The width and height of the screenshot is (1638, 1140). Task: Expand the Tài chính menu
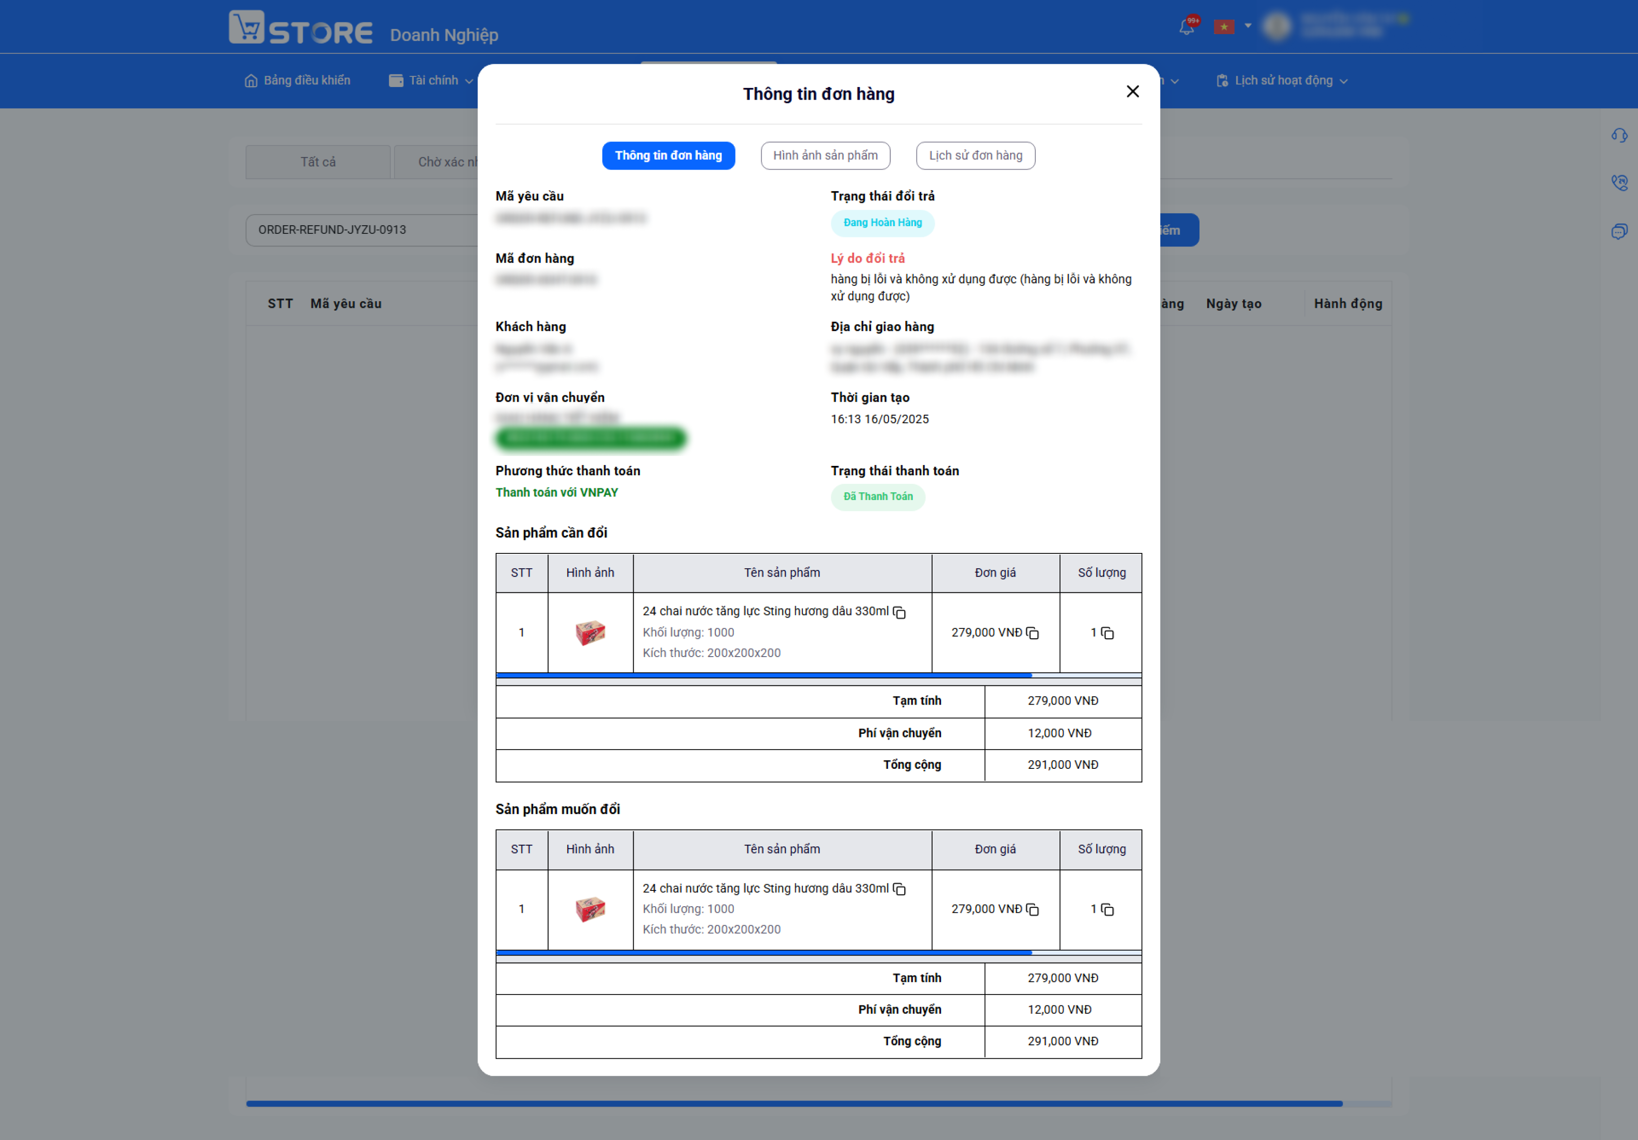[x=431, y=81]
